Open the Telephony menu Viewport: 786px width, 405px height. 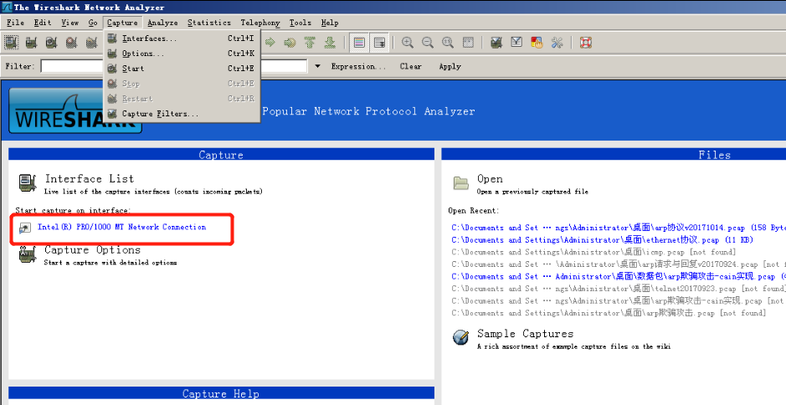pos(260,23)
